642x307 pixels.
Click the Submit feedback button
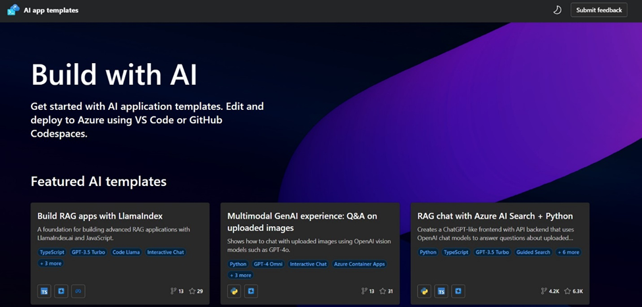(x=599, y=11)
